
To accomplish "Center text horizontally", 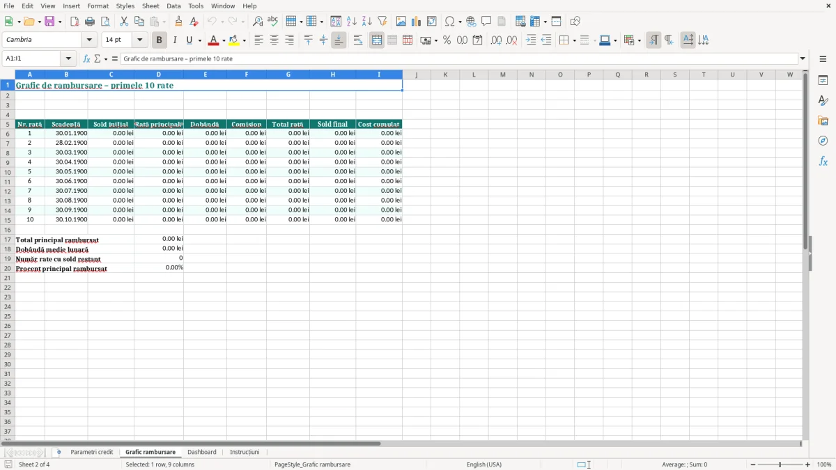I will pyautogui.click(x=274, y=40).
